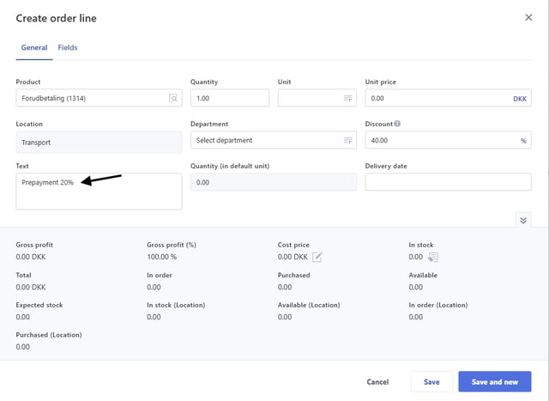Click the Save button
The height and width of the screenshot is (401, 549).
[431, 381]
